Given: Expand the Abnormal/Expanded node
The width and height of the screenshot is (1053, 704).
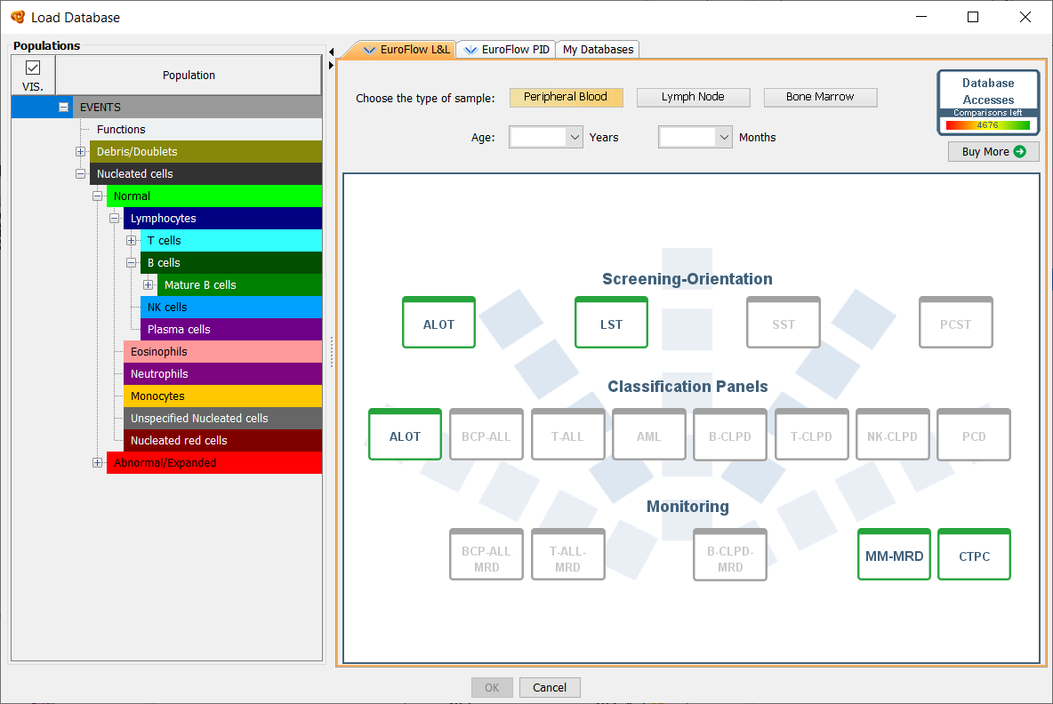Looking at the screenshot, I should [x=97, y=462].
